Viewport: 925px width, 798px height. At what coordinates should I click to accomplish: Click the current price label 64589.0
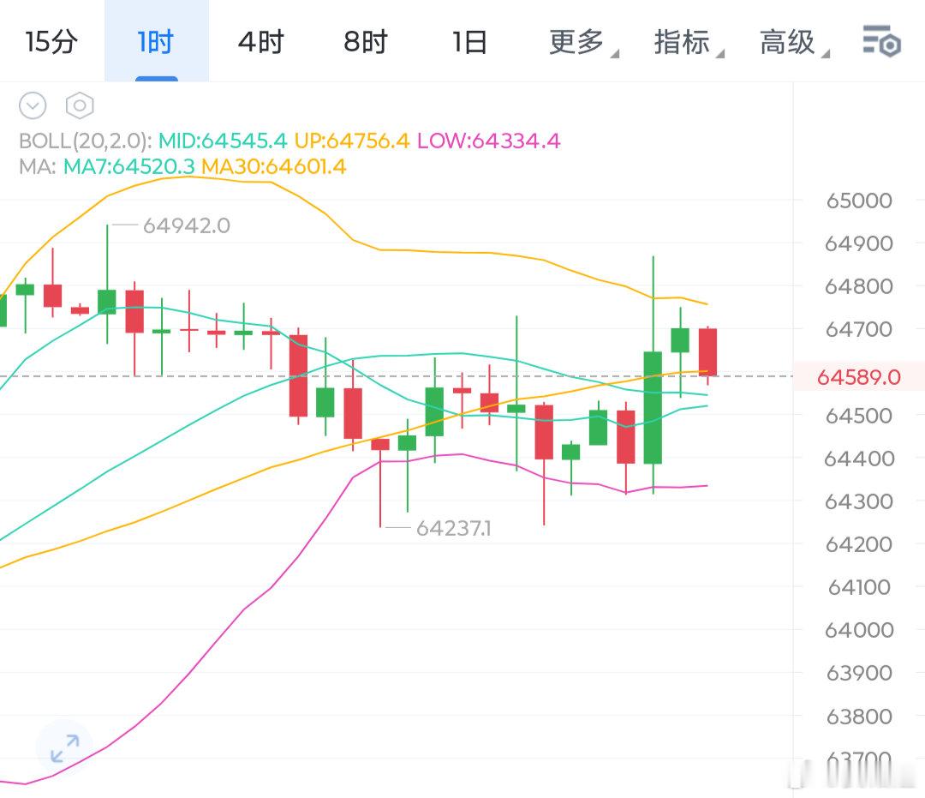coord(859,377)
